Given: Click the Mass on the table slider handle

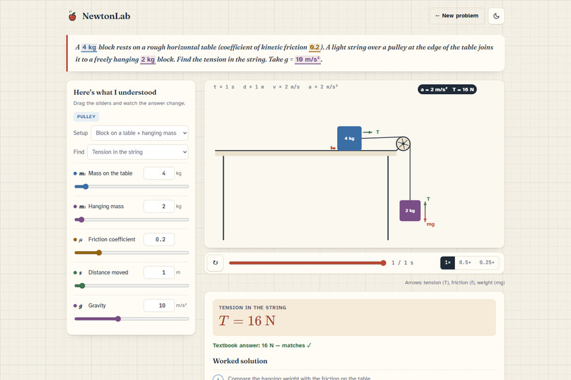Looking at the screenshot, I should (86, 187).
